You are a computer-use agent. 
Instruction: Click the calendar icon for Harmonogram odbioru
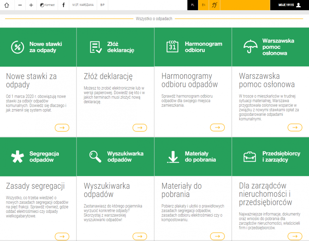(172, 47)
